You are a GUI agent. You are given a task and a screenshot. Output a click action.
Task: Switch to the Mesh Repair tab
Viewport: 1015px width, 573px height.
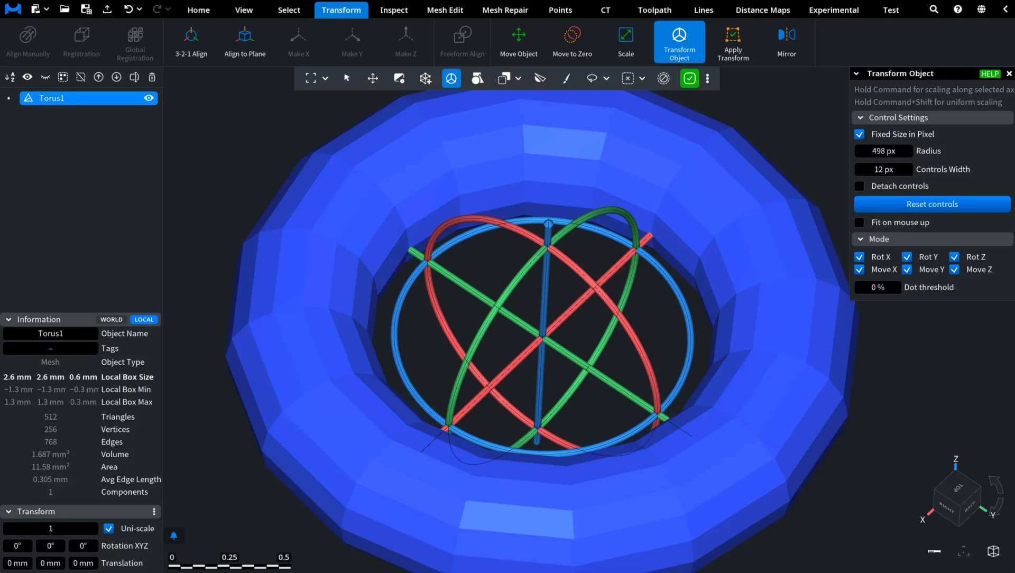click(505, 10)
